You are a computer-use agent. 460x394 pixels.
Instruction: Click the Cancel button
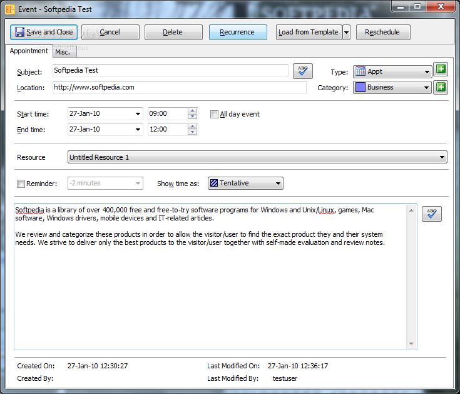[110, 32]
